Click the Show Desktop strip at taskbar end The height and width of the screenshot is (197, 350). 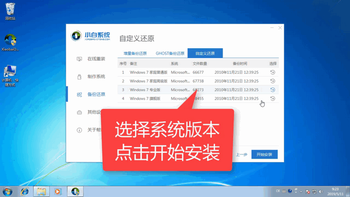pos(348,192)
